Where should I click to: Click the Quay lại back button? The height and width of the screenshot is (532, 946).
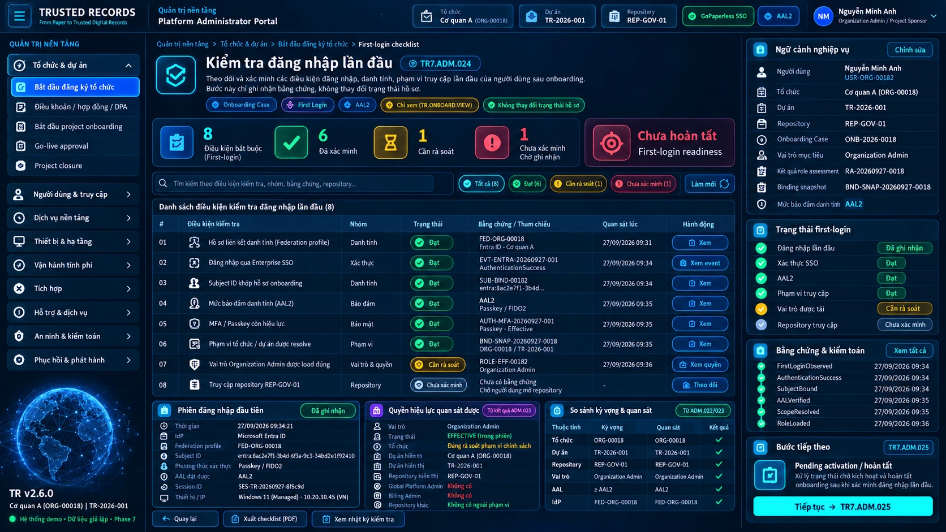185,519
